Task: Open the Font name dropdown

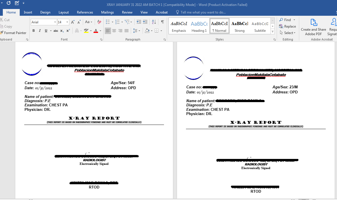Action: (55, 22)
